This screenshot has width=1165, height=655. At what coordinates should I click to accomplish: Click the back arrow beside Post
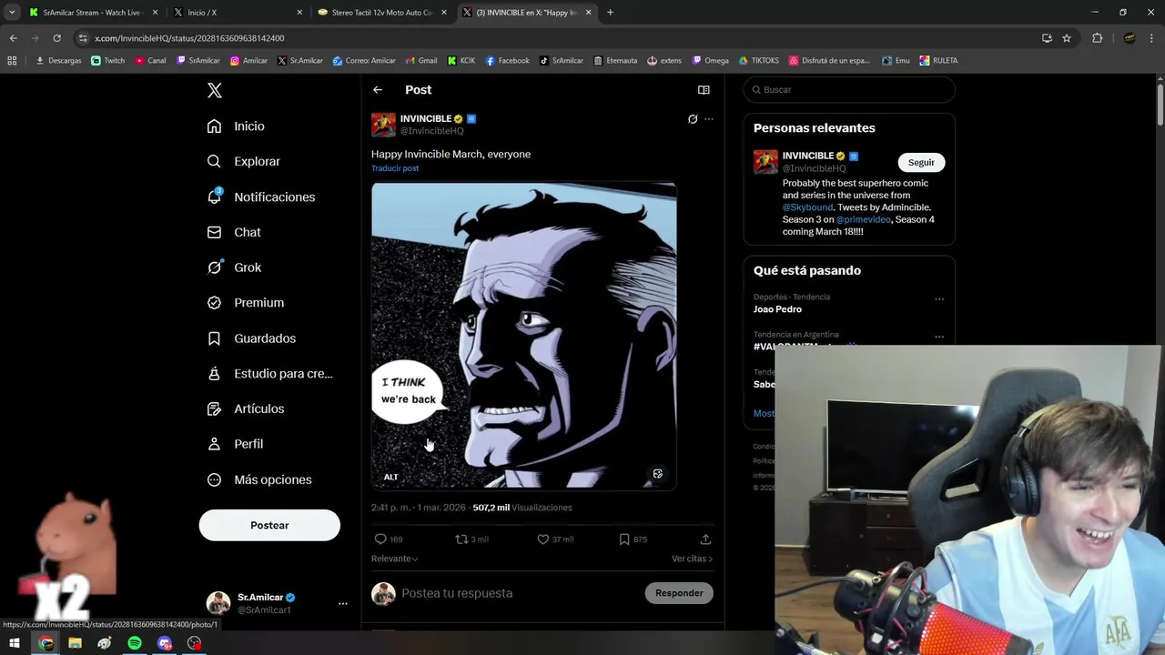(x=378, y=90)
